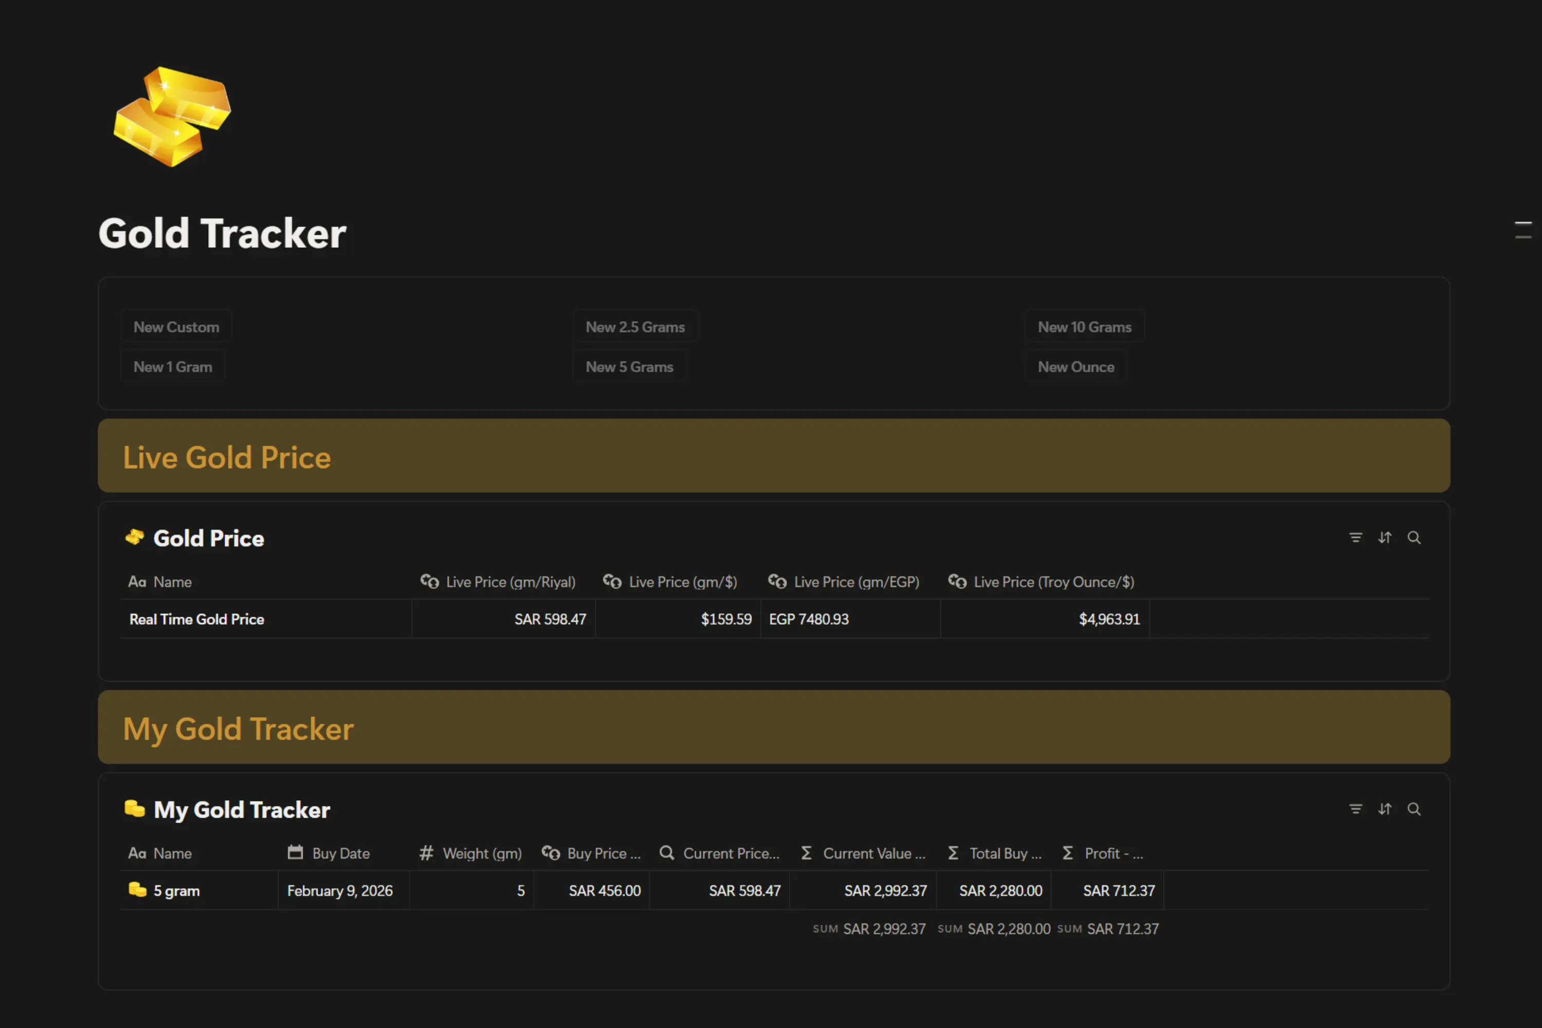Open the 5 gram entry
Screen dimensions: 1542x1028
click(x=176, y=890)
